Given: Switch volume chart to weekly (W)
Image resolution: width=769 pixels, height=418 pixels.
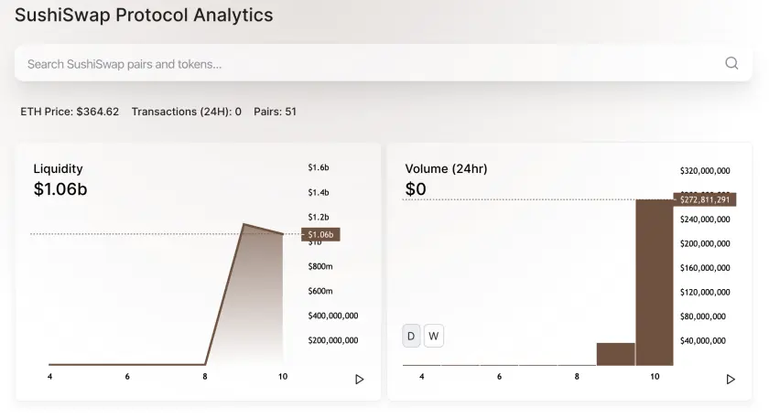Looking at the screenshot, I should [x=434, y=337].
